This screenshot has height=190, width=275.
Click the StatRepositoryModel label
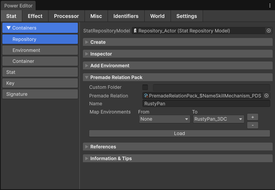[x=107, y=31]
